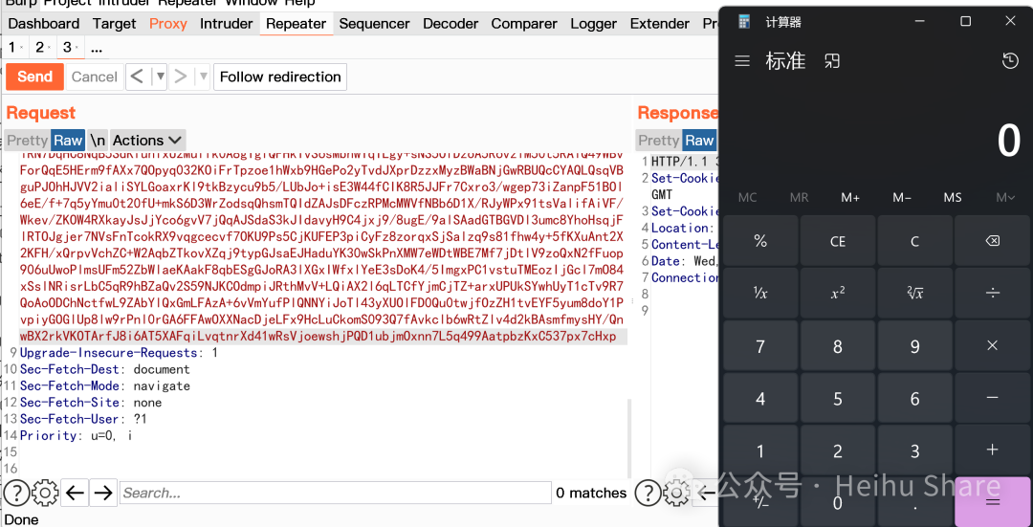Open the Decoder tab
Viewport: 1033px width, 527px height.
pos(451,24)
